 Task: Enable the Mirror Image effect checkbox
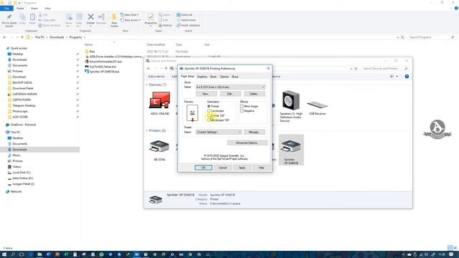coord(242,106)
